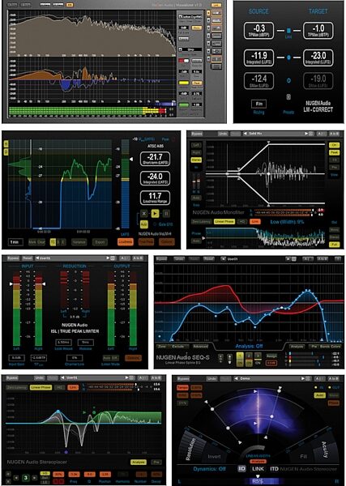Go to next preset in SEQ-S

pos(288,258)
